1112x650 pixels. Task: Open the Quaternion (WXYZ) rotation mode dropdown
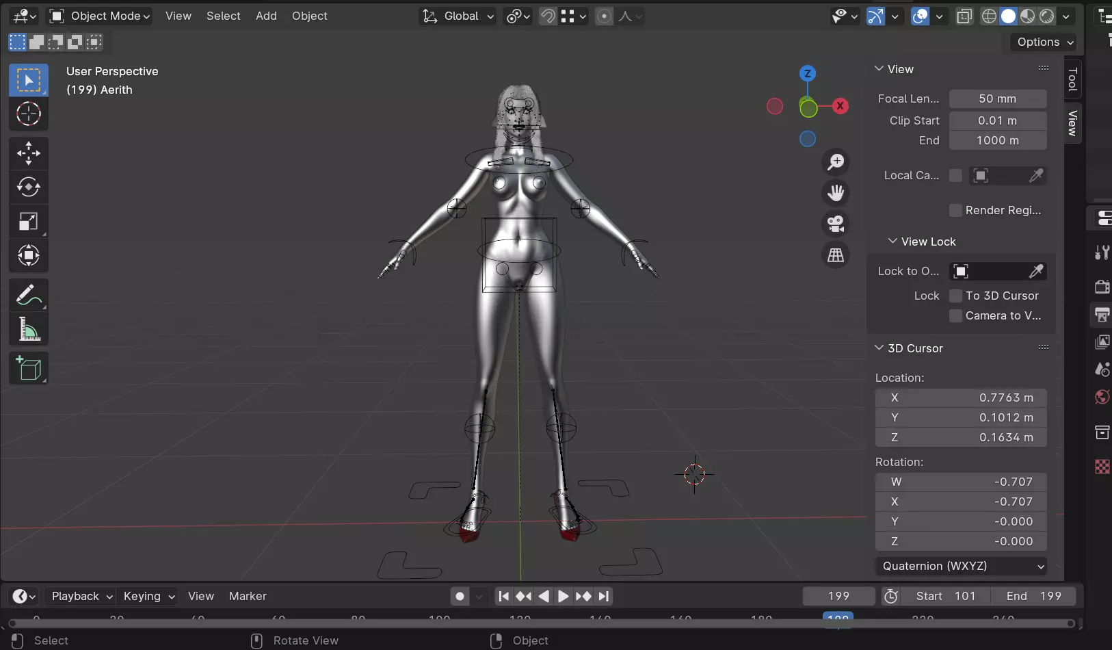pos(961,566)
